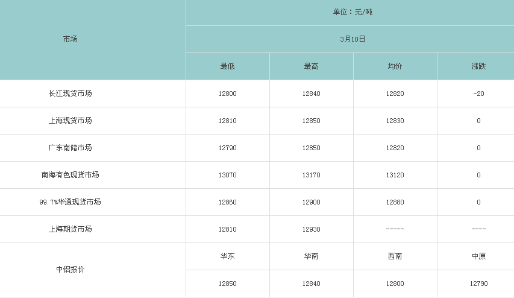
Task: Click the 上海期货市场 row label
Action: click(x=70, y=229)
